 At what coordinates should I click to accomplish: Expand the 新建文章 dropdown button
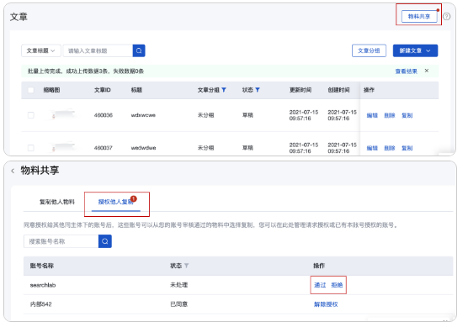(415, 50)
